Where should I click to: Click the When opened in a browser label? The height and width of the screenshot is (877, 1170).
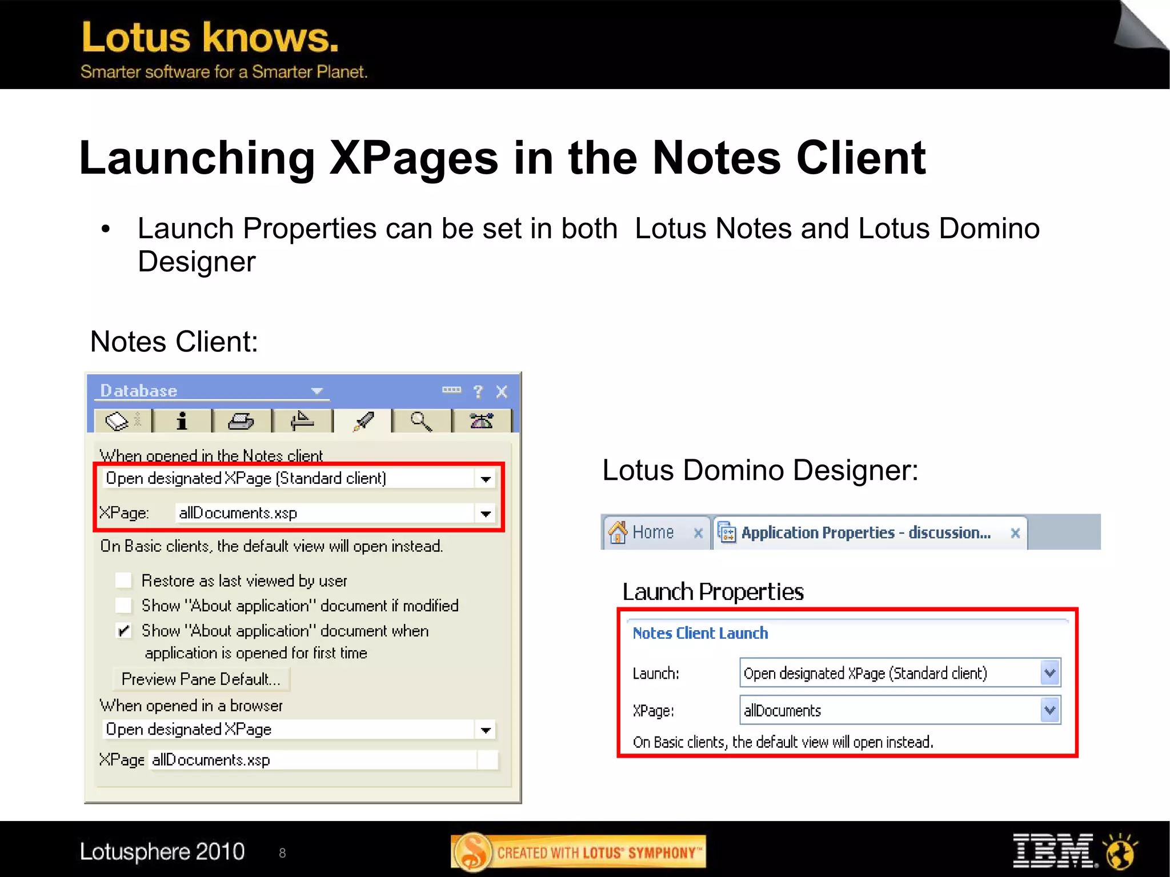pos(191,706)
